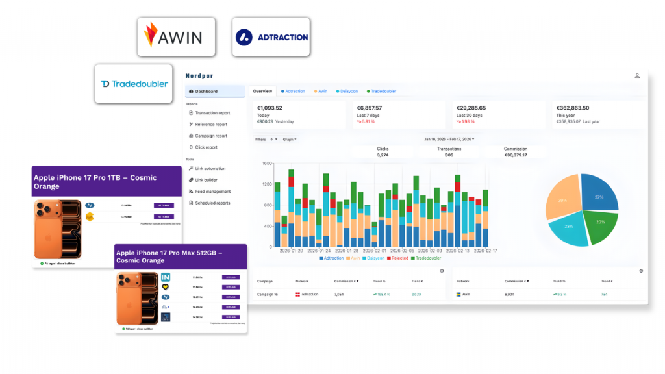The width and height of the screenshot is (665, 374).
Task: Expand the Filters dropdown
Action: (264, 139)
